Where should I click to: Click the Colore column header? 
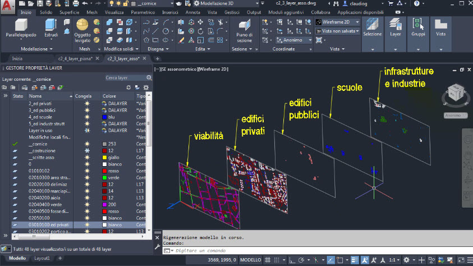coord(117,96)
